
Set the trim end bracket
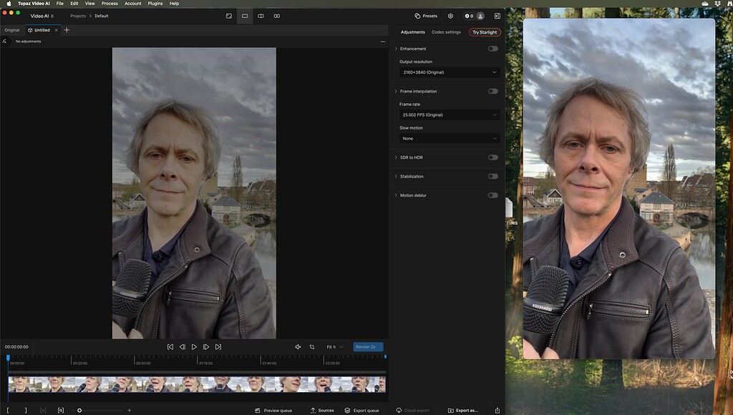[26, 410]
